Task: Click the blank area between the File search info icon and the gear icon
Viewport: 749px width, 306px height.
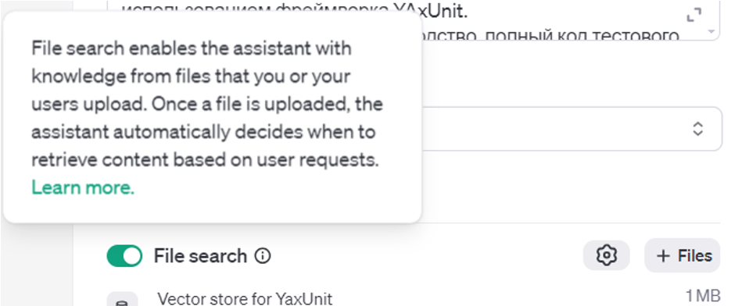Action: click(x=426, y=256)
